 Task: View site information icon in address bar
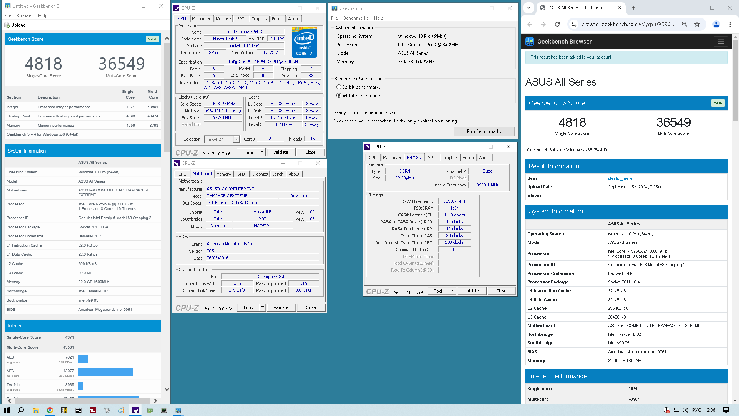[573, 24]
